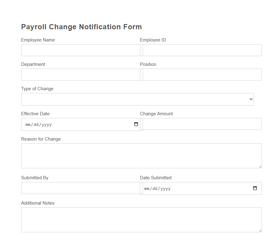
Task: Click the Payroll Change Notification Form title
Action: 81,27
